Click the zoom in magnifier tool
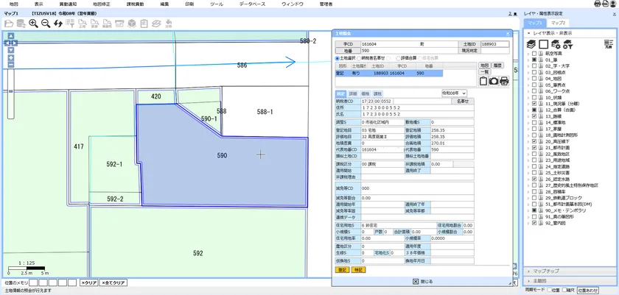The height and width of the screenshot is (295, 619). (34, 24)
